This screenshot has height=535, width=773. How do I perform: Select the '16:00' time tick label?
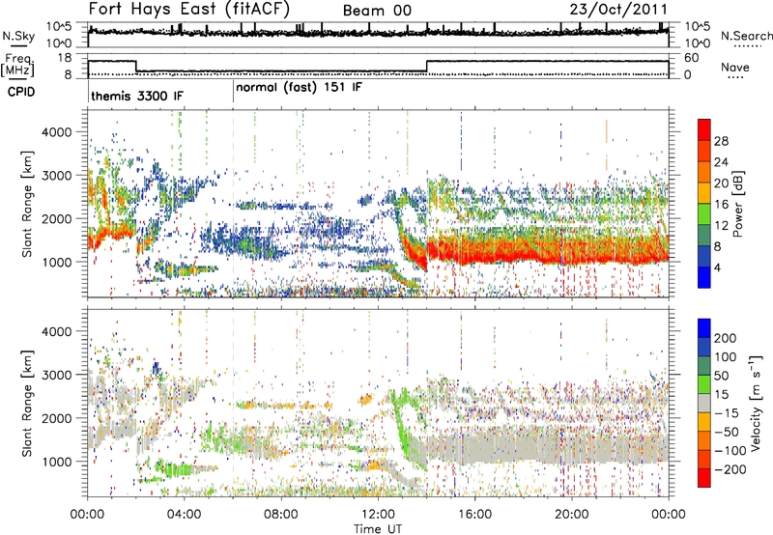[x=474, y=515]
